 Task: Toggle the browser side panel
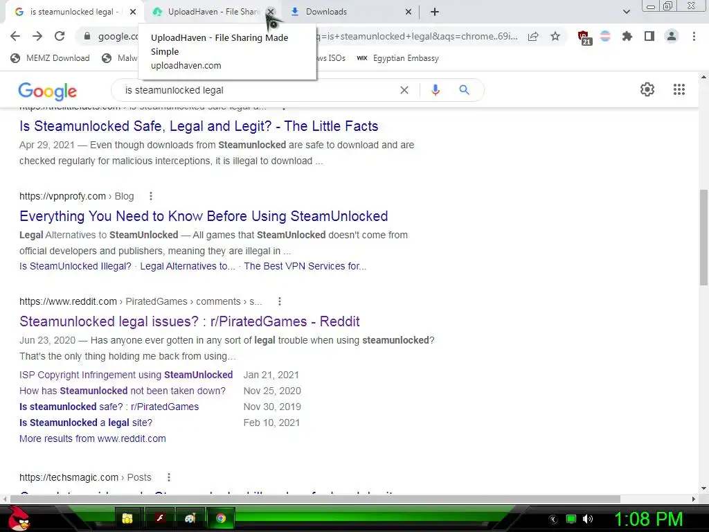(649, 36)
